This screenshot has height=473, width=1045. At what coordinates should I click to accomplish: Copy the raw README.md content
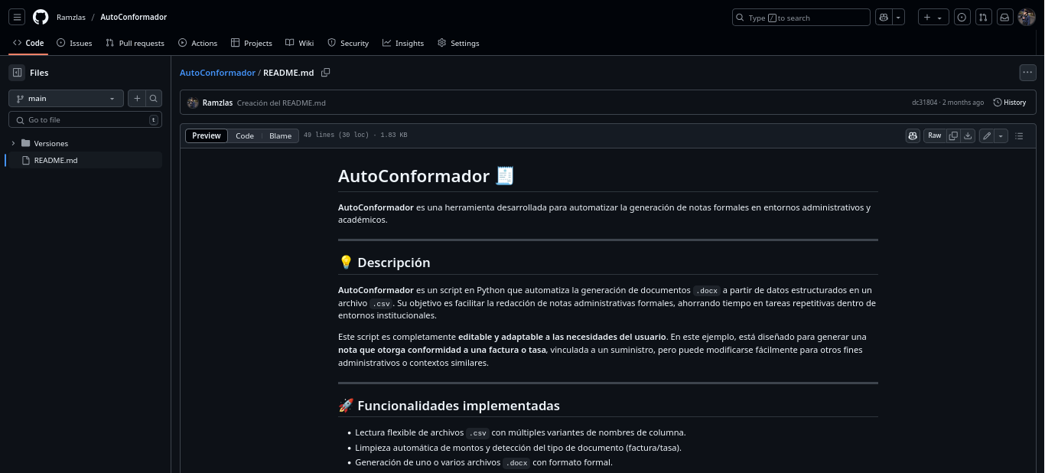click(953, 135)
